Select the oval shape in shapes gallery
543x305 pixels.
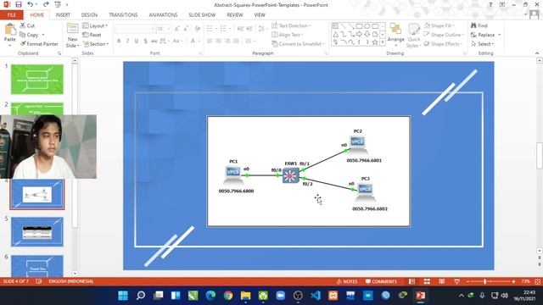click(x=367, y=26)
